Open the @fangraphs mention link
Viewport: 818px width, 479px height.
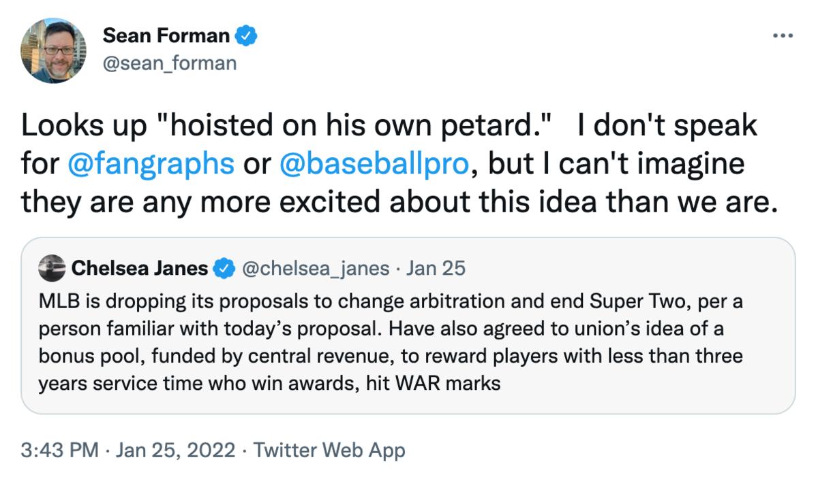tap(151, 164)
